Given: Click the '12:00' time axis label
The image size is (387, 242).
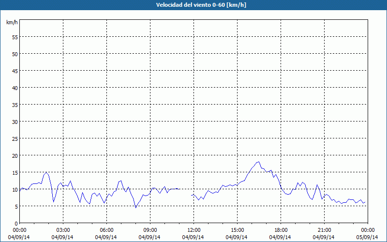Looking at the screenshot, I should click(194, 230).
